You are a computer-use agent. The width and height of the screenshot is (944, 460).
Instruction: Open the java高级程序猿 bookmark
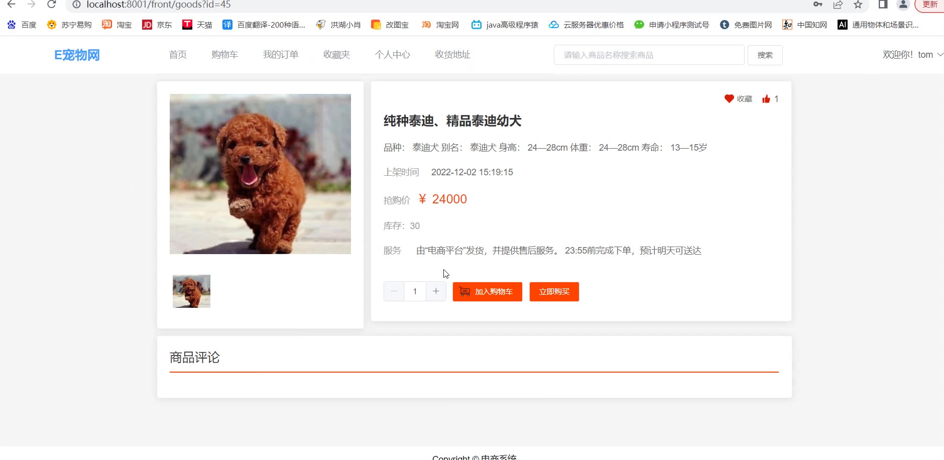505,25
